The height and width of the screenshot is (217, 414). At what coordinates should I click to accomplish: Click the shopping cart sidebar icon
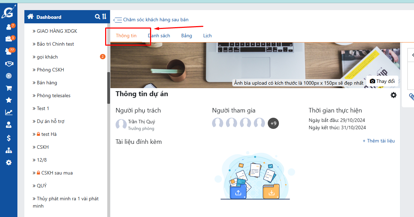[x=9, y=88]
